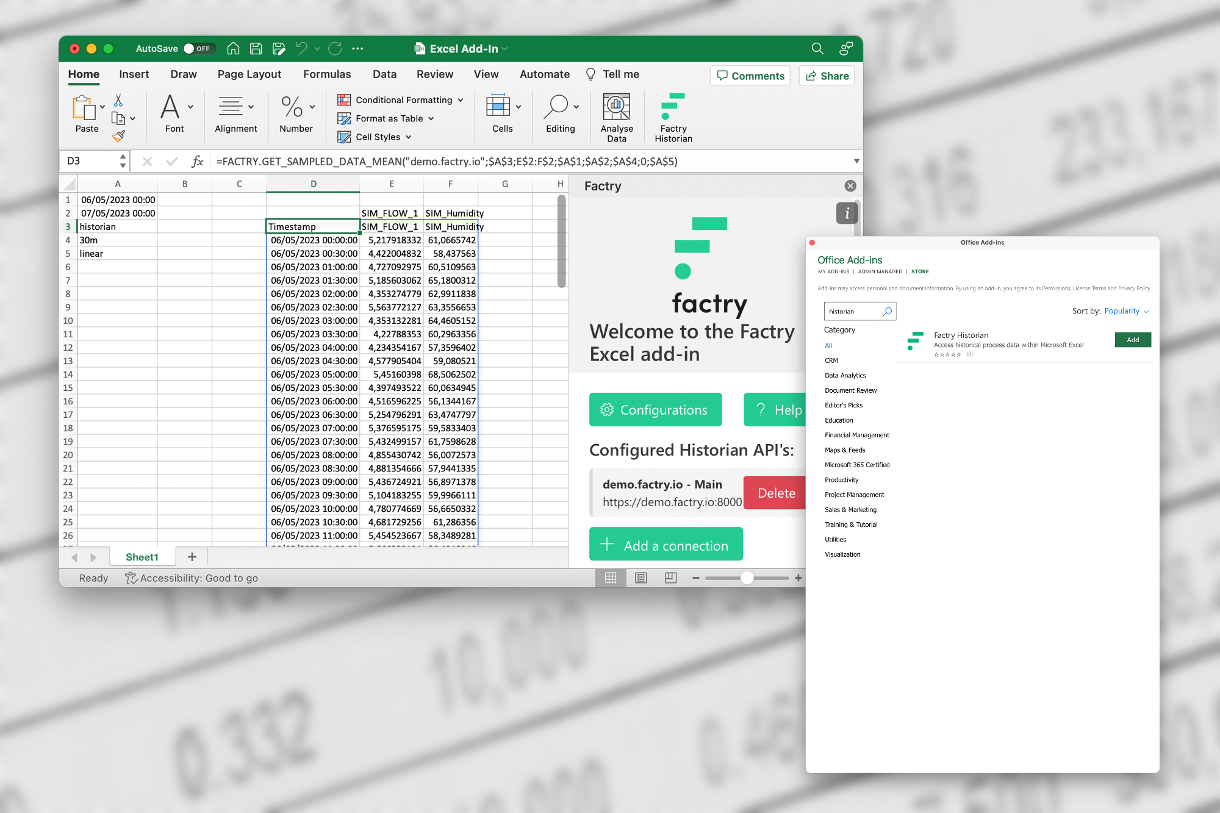The height and width of the screenshot is (813, 1220).
Task: Switch to the Insert tab
Action: [x=134, y=74]
